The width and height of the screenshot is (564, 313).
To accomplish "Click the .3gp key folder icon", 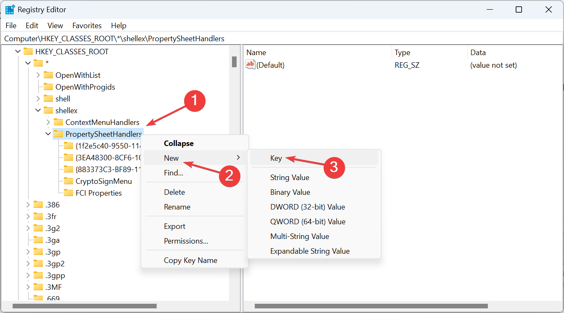I will (x=38, y=252).
